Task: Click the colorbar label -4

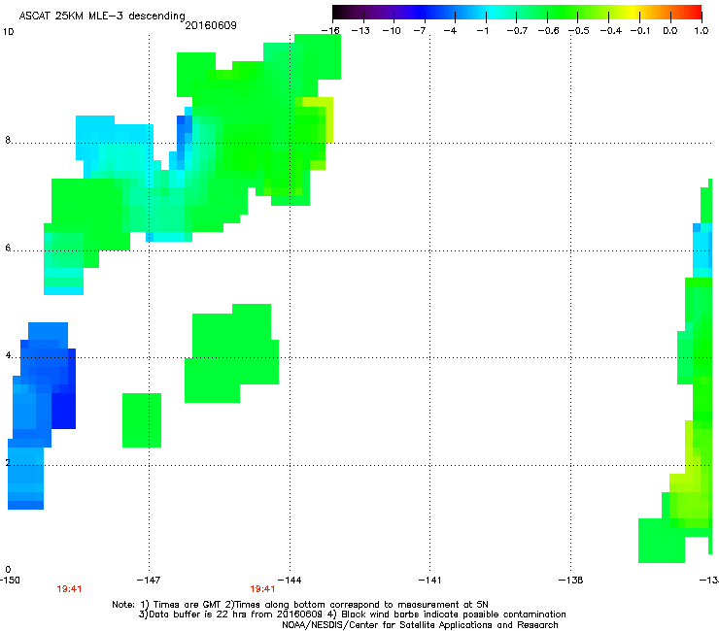Action: [450, 31]
